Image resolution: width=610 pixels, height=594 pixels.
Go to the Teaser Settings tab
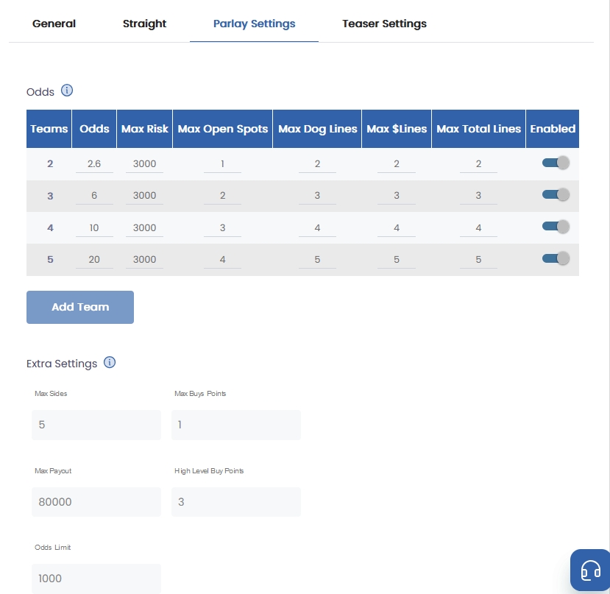click(384, 24)
